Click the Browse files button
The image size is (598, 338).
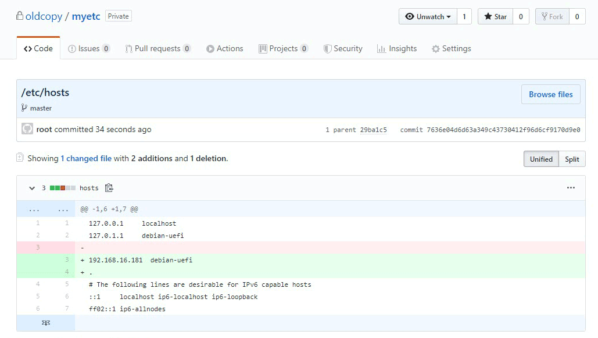click(550, 94)
